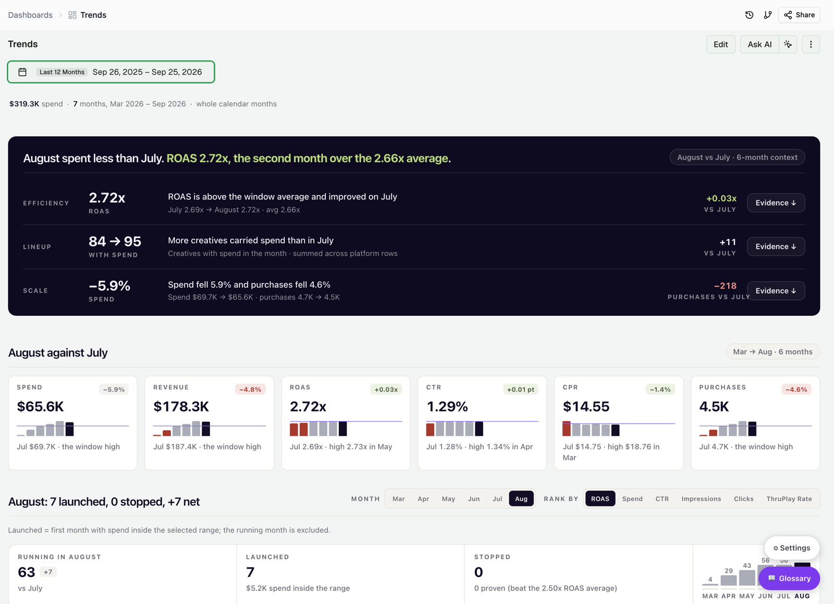This screenshot has height=604, width=834.
Task: Expand Evidence for the Lineup row
Action: [776, 246]
